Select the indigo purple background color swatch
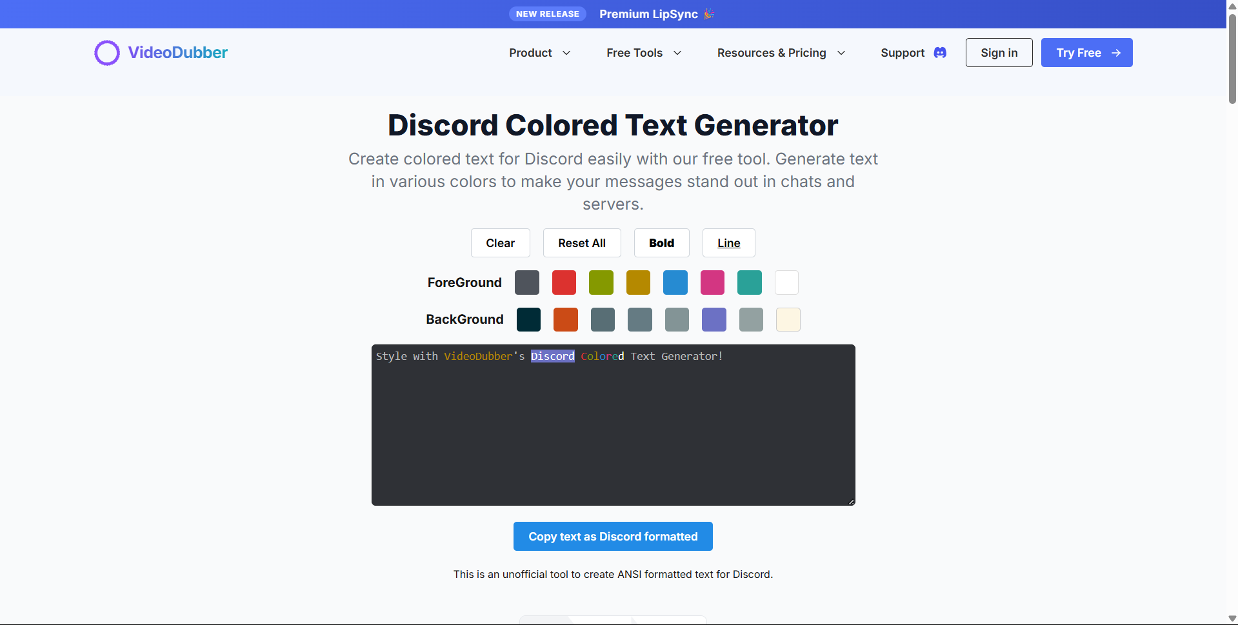This screenshot has width=1238, height=625. pyautogui.click(x=714, y=319)
